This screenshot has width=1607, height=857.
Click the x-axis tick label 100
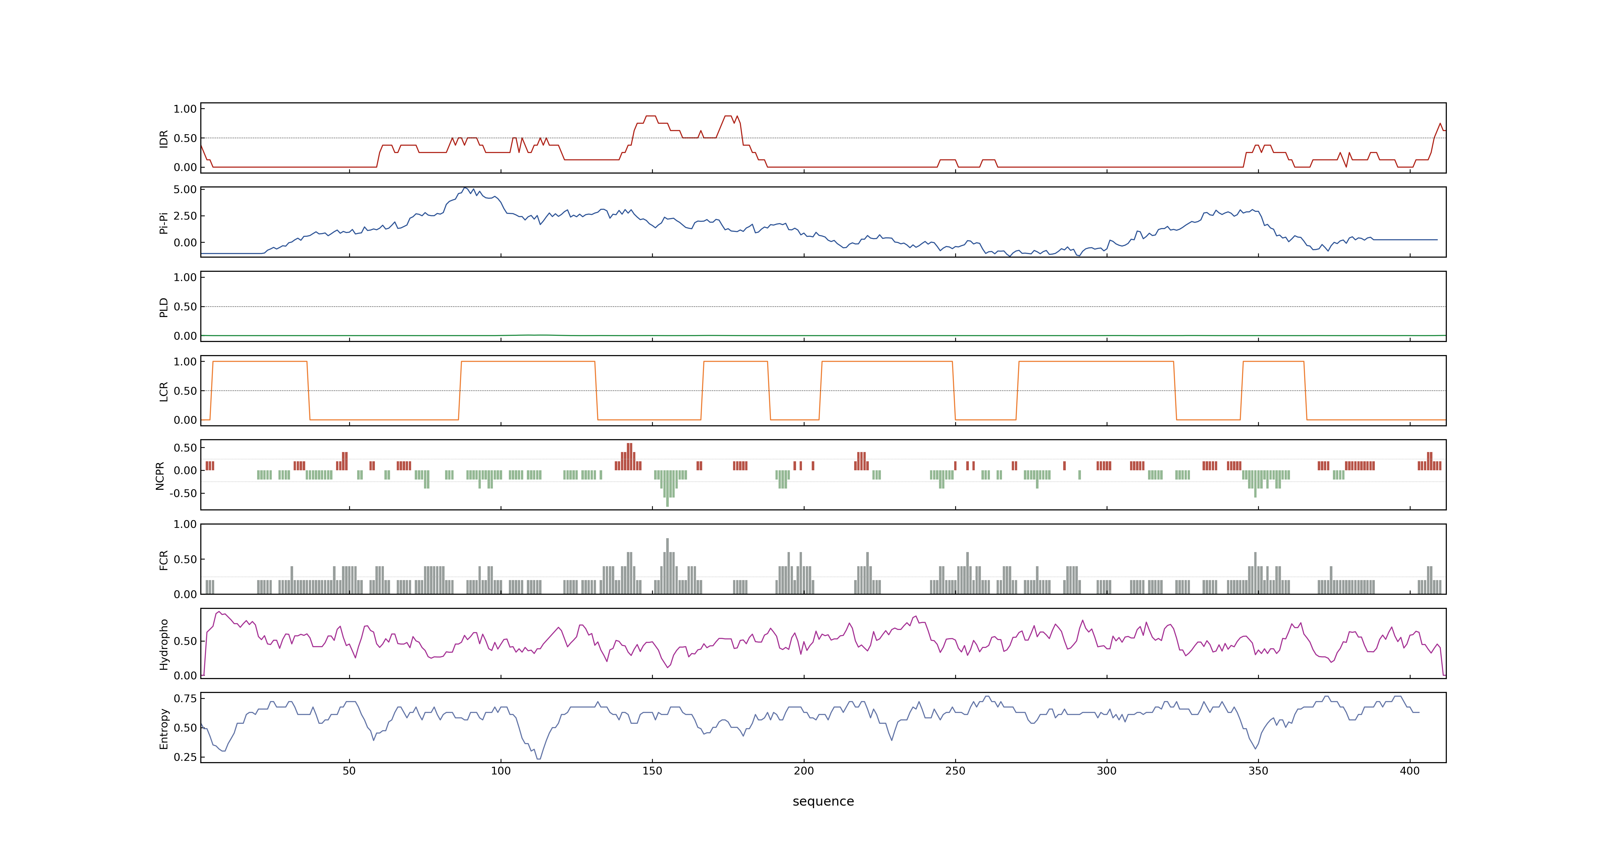[x=500, y=771]
